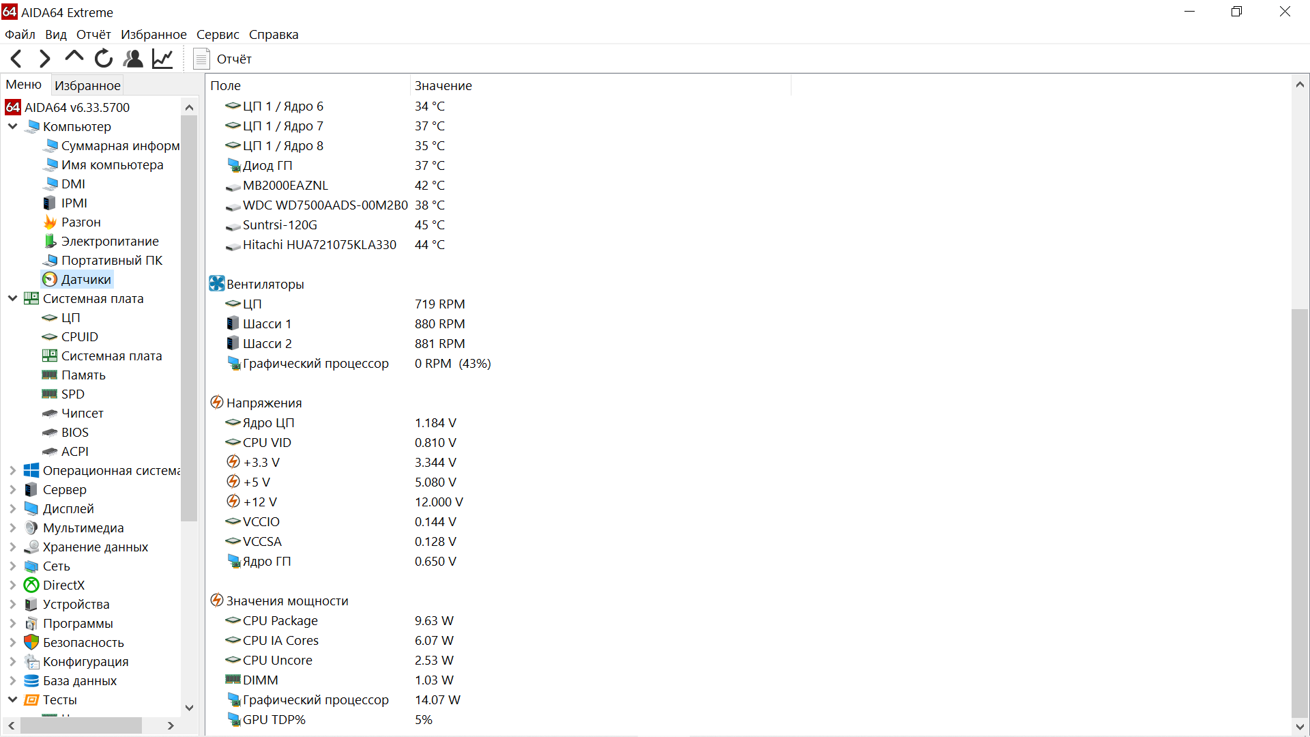This screenshot has width=1310, height=737.
Task: Expand the Операционная система node
Action: click(12, 471)
